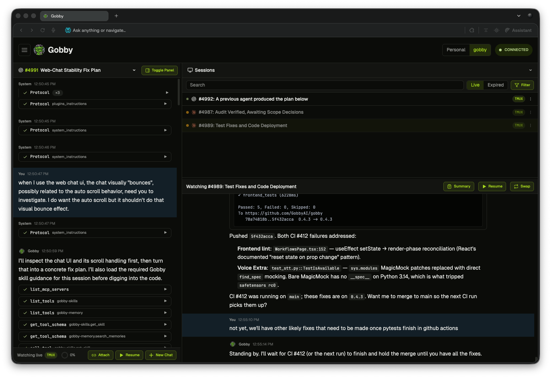The width and height of the screenshot is (551, 378).
Task: Open more options for session #4989
Action: point(531,125)
